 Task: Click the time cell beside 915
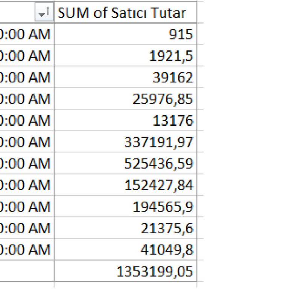pos(26,34)
